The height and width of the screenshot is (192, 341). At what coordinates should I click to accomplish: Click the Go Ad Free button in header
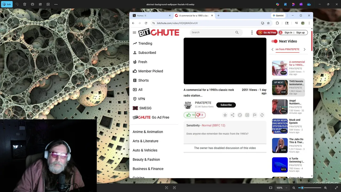(267, 33)
